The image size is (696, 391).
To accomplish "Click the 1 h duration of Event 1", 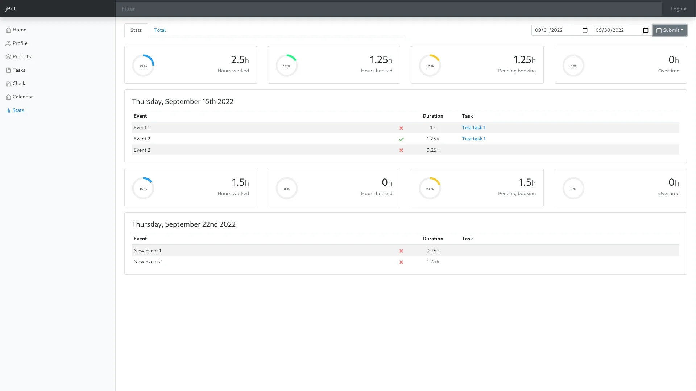I will tap(433, 127).
